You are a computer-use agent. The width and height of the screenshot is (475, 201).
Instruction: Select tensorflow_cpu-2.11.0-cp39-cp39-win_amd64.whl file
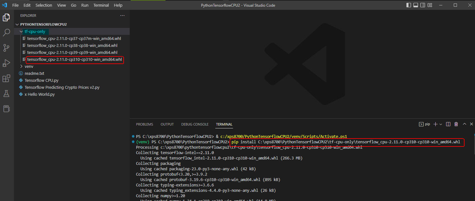coord(72,52)
